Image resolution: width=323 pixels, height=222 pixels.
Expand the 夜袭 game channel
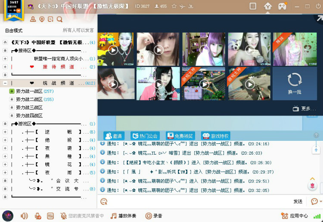[x=5, y=148]
